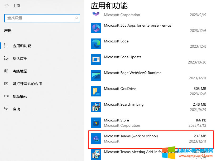Open the 应用和功能 section
Viewport: 216px width, 161px height.
[x=22, y=46]
